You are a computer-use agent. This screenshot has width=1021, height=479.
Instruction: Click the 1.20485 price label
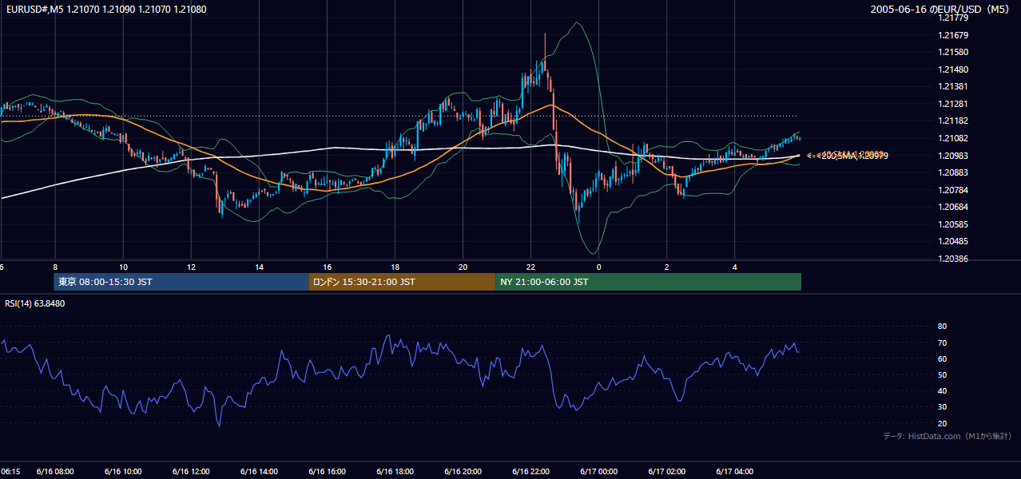point(952,241)
